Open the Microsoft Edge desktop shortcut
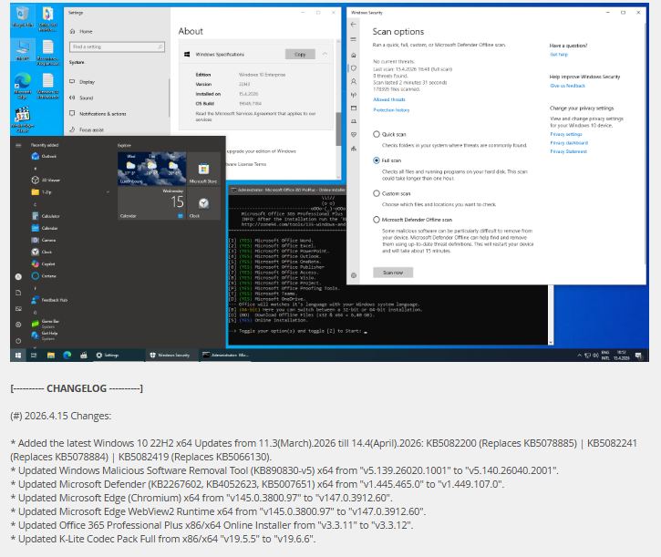 (23, 86)
